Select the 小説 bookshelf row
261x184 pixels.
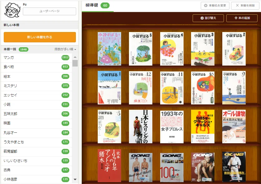(37, 104)
